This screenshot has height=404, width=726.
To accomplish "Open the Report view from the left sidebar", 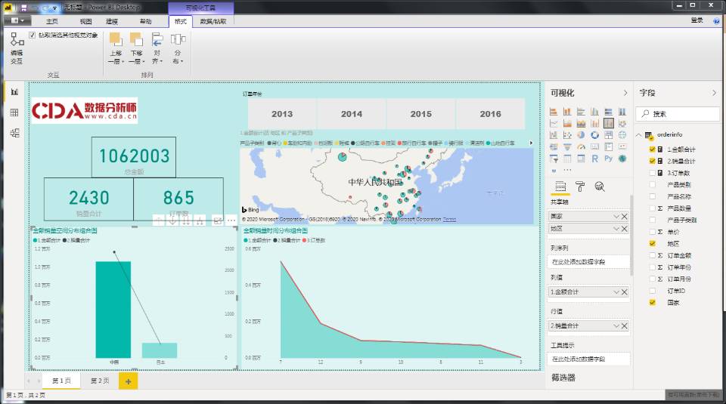I will 14,91.
